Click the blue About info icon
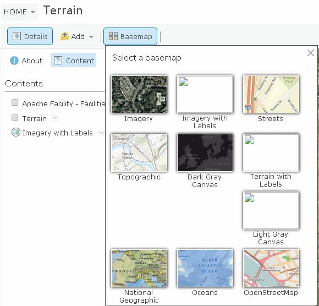This screenshot has height=306, width=319. tap(14, 61)
